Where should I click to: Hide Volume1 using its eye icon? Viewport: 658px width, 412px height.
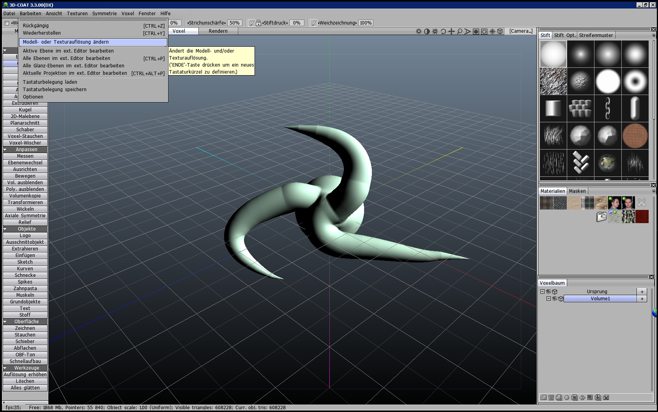[555, 299]
